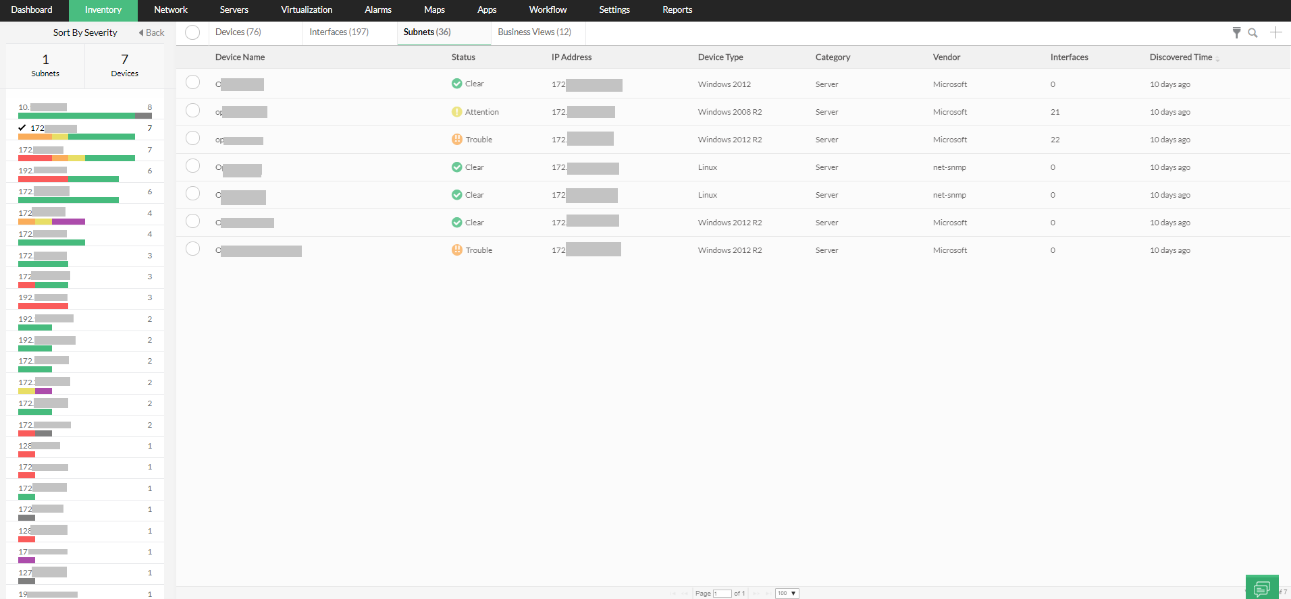Click the Attention status text
The image size is (1291, 599).
(482, 112)
